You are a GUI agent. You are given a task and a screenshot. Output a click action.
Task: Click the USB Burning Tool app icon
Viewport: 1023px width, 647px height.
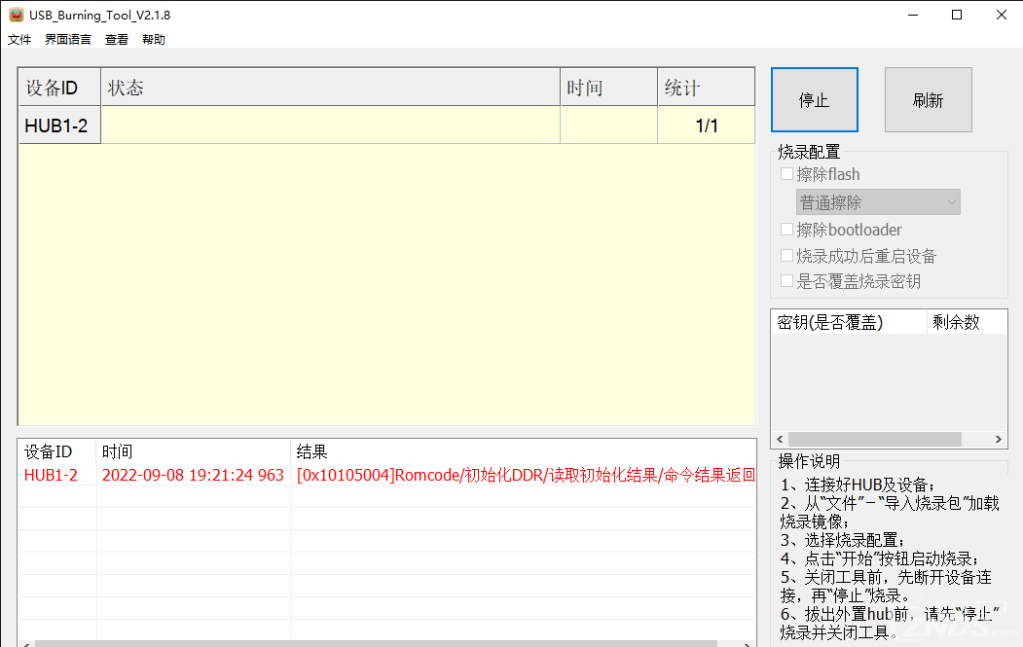pyautogui.click(x=16, y=15)
